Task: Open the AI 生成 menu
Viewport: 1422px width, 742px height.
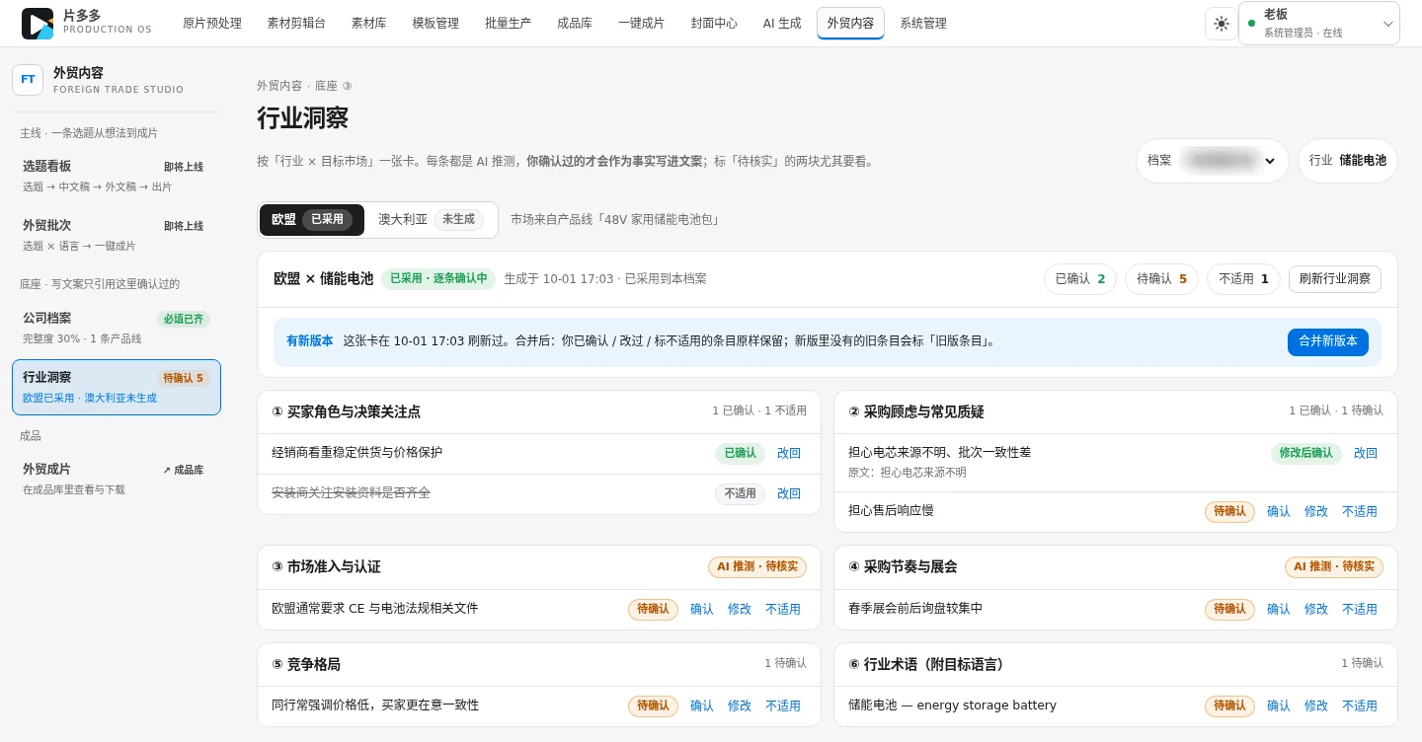Action: 782,24
